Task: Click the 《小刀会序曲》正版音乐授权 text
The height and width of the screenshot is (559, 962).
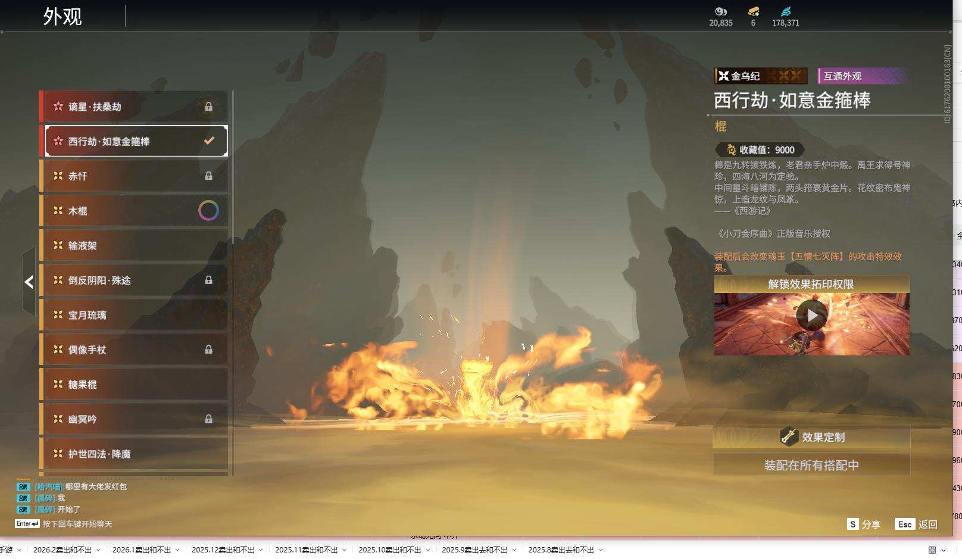Action: coord(772,234)
